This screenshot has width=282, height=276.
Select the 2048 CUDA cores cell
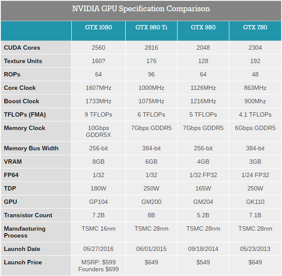(203, 48)
